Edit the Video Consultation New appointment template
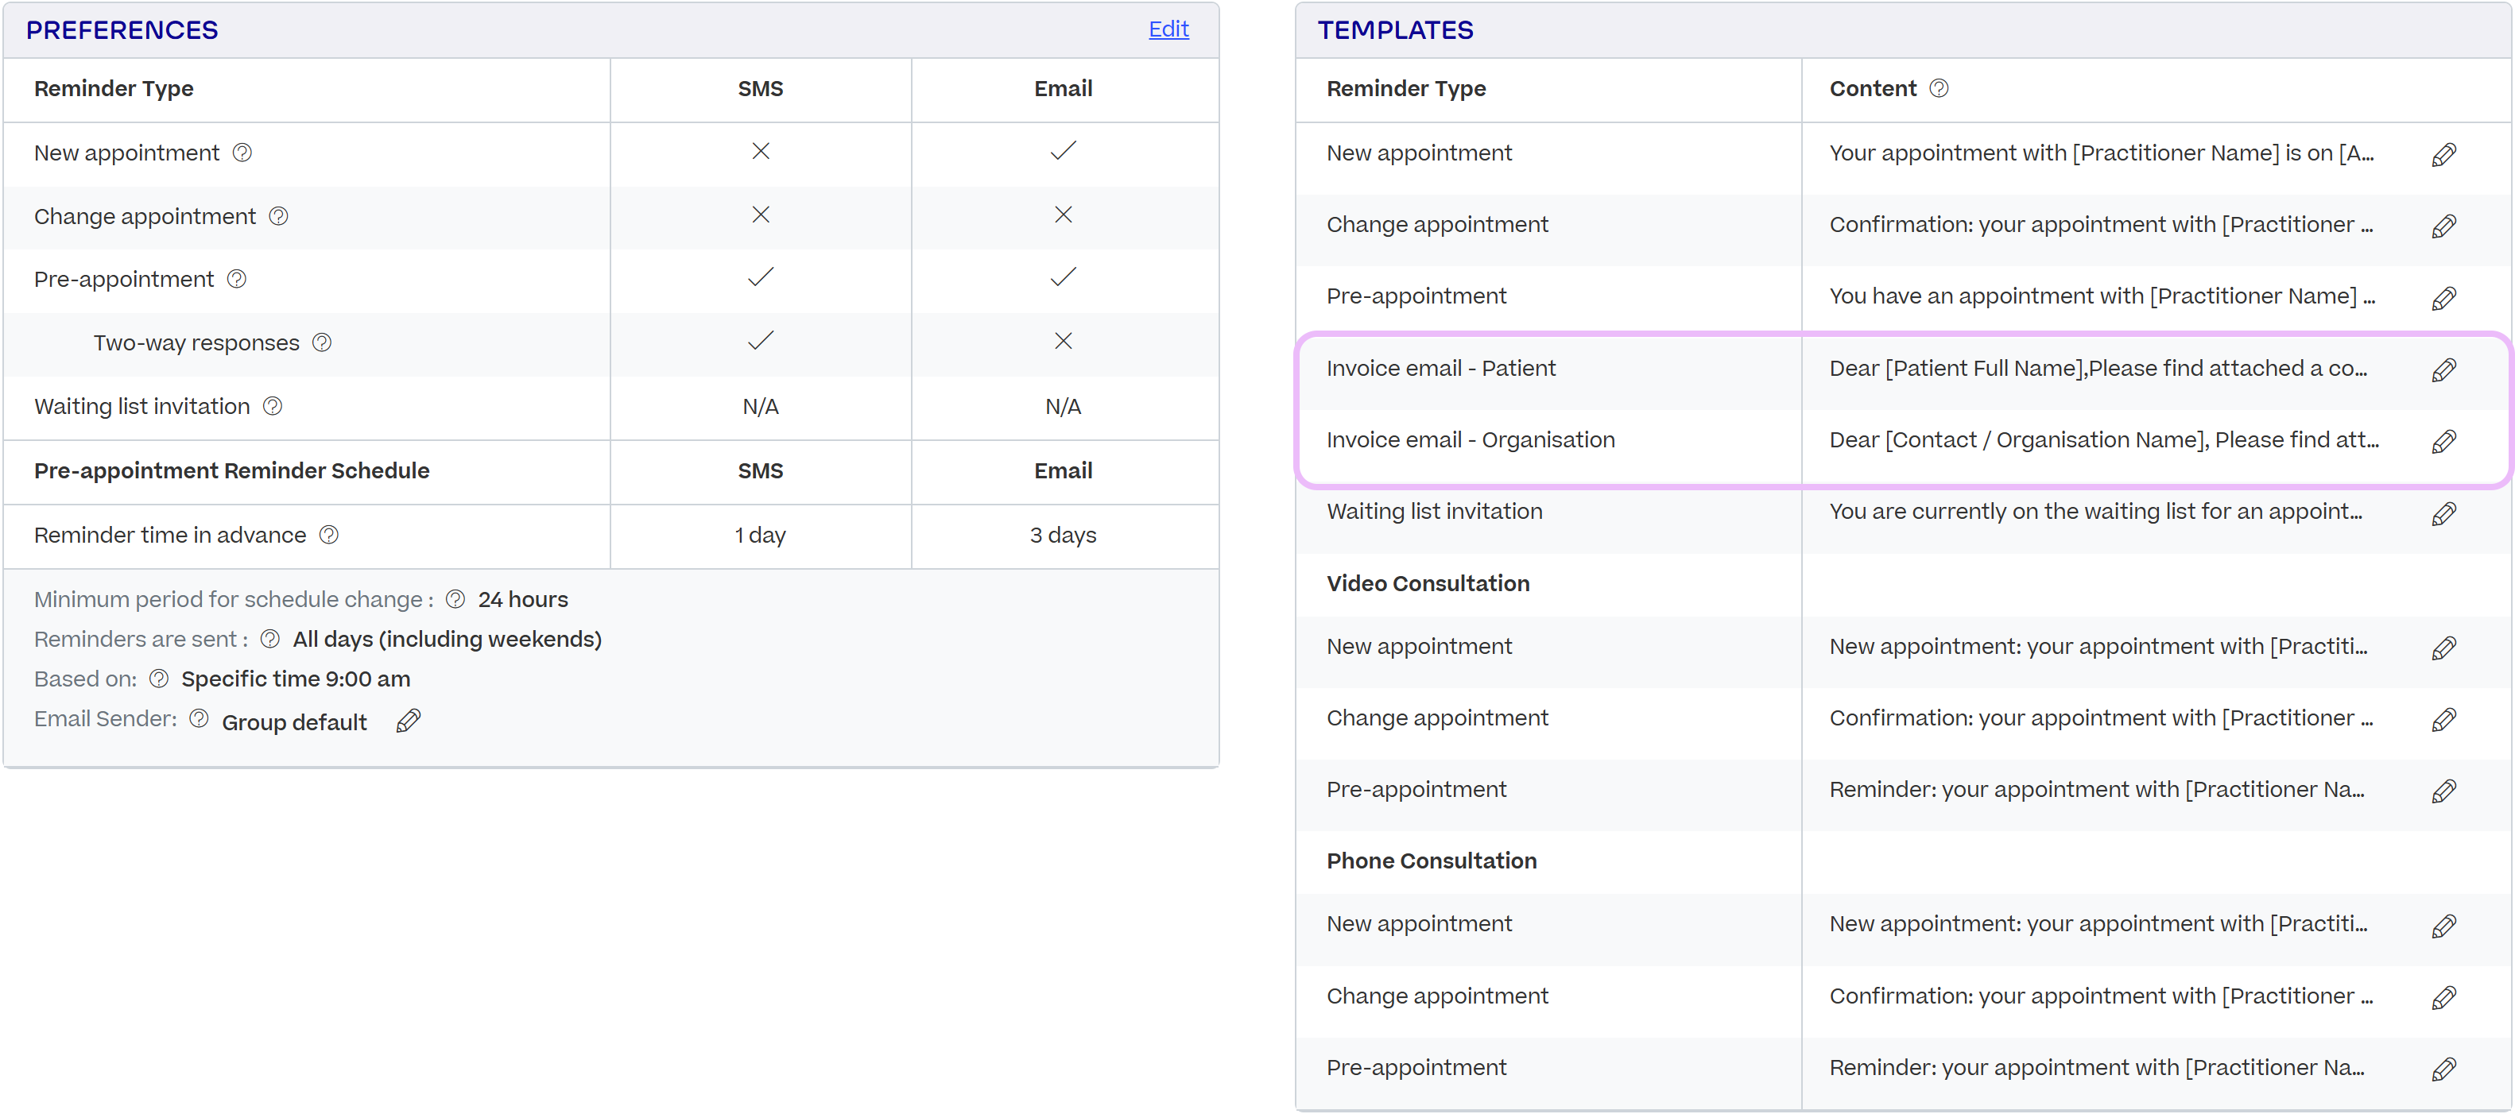This screenshot has width=2515, height=1114. pyautogui.click(x=2446, y=648)
